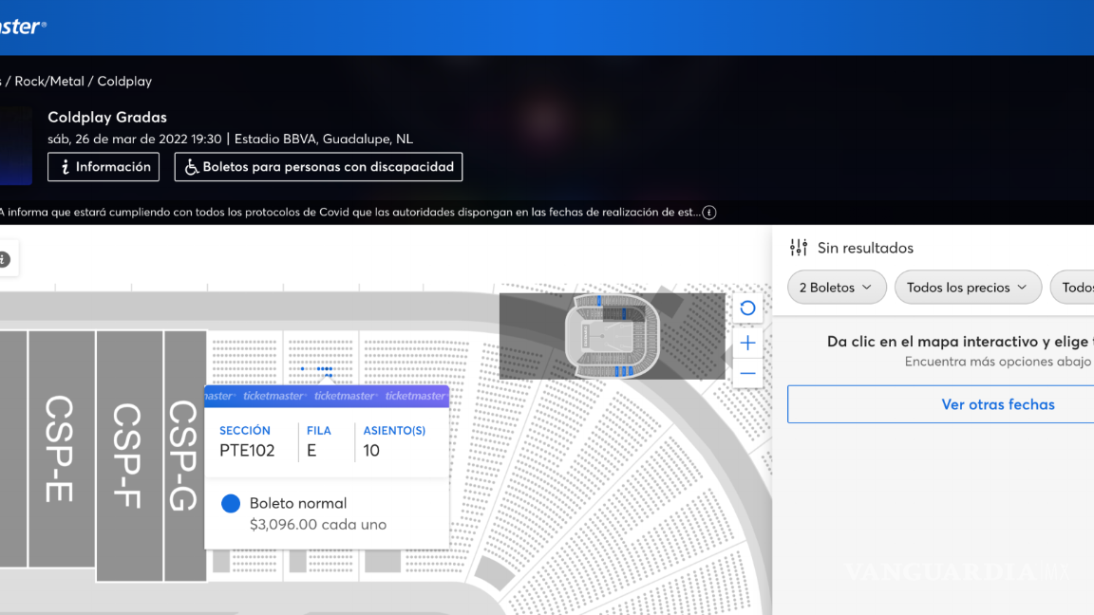Open the accessibility icon on Boletos para discapacidad

(x=191, y=166)
